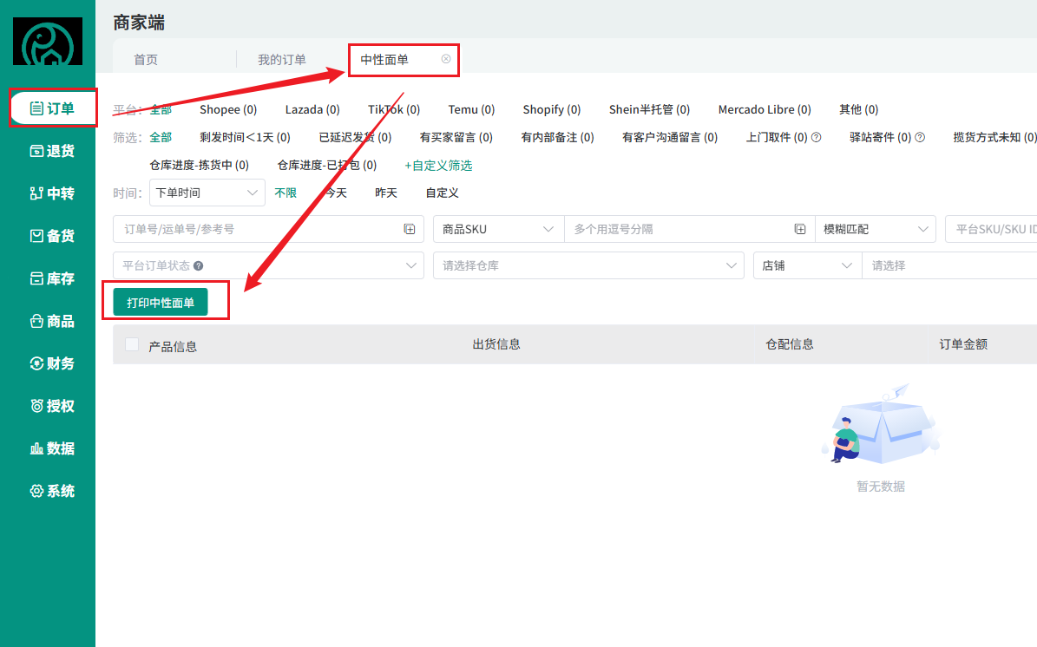Expand the 平台订单状态 dropdown
The image size is (1037, 647).
click(x=268, y=265)
